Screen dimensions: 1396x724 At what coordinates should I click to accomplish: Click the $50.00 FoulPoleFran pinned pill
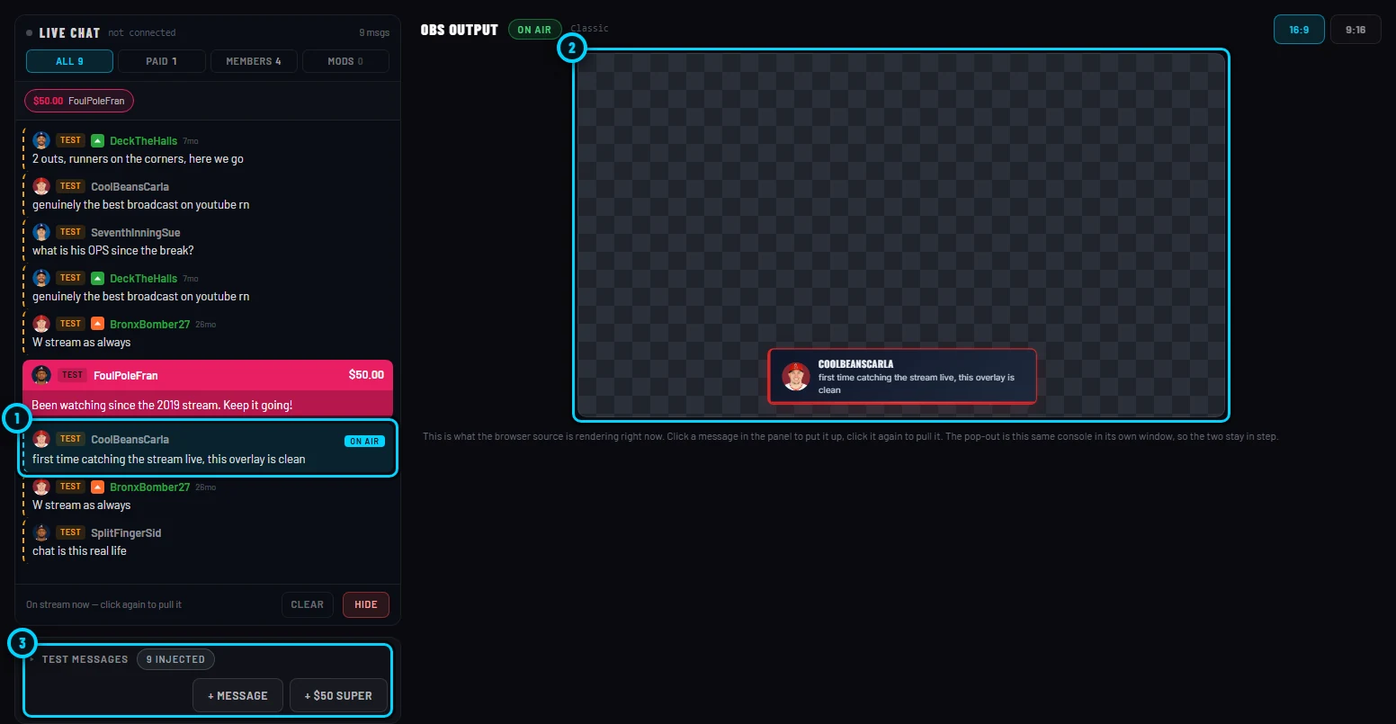[79, 101]
